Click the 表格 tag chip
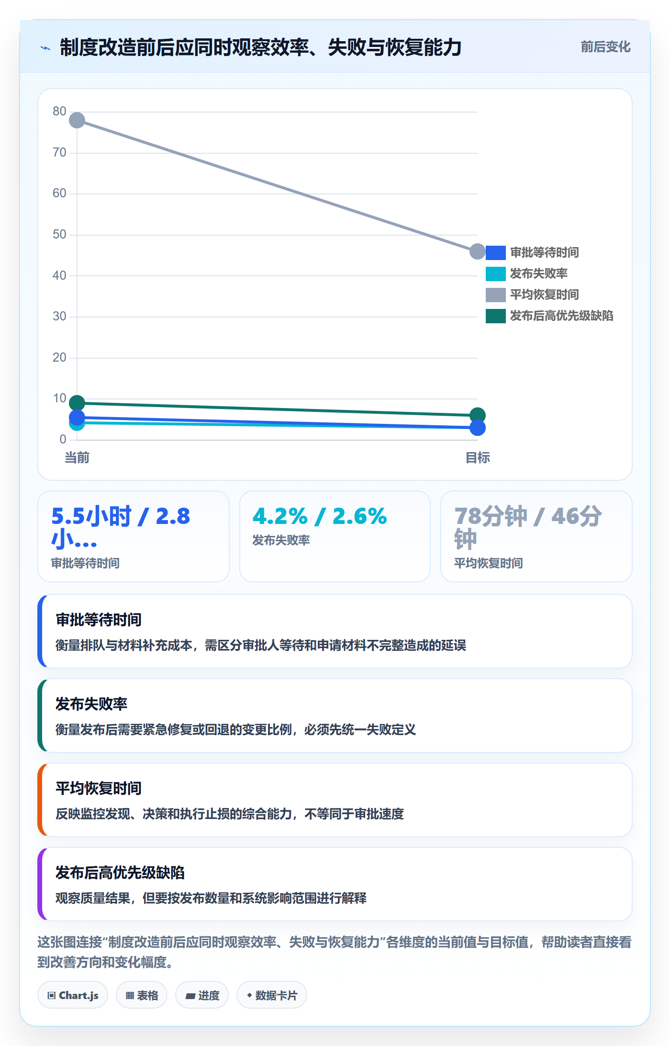The width and height of the screenshot is (670, 1046). [x=142, y=995]
